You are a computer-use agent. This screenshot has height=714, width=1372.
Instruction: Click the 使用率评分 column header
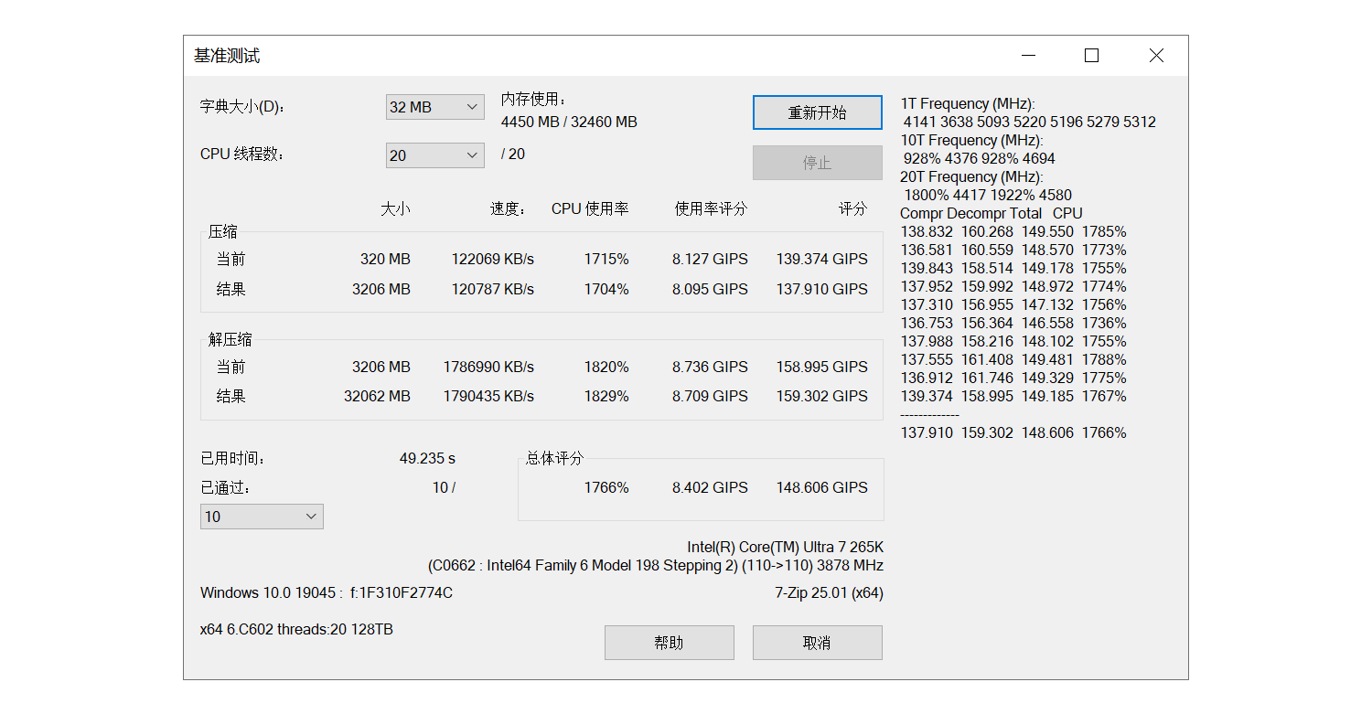(x=711, y=208)
